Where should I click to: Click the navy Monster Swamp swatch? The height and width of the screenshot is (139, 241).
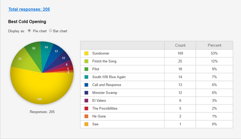(x=86, y=93)
